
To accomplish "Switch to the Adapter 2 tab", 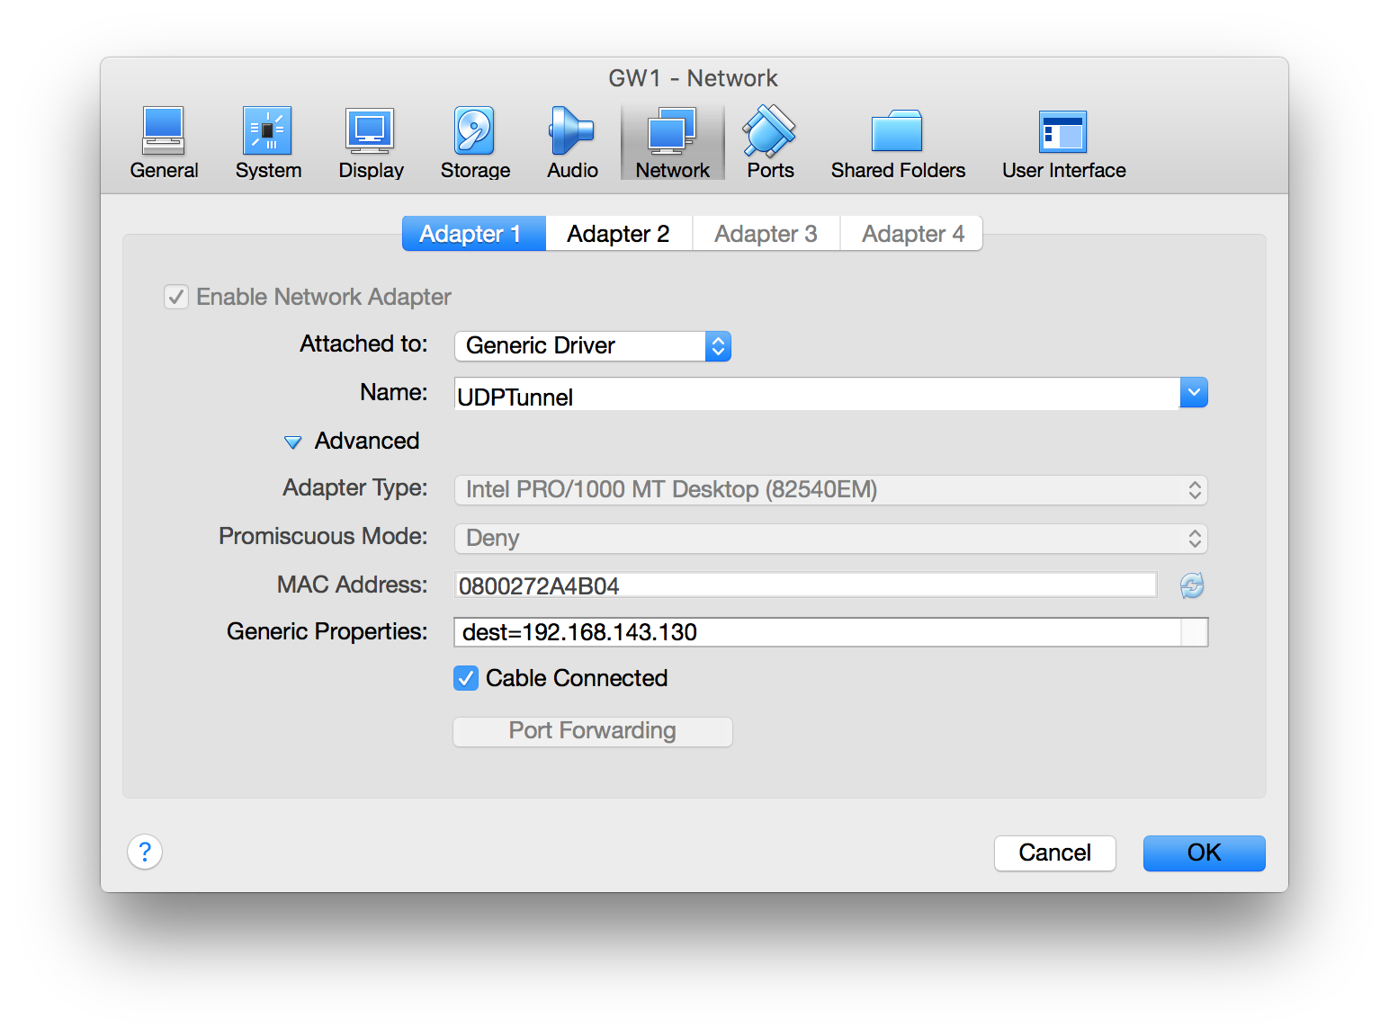I will tap(618, 233).
